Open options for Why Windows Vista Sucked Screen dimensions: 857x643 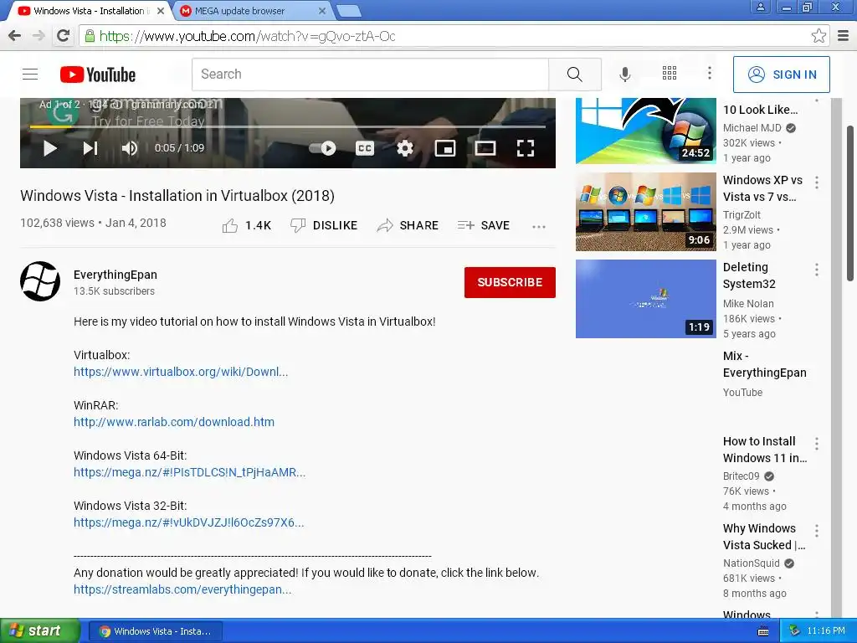[x=817, y=530]
